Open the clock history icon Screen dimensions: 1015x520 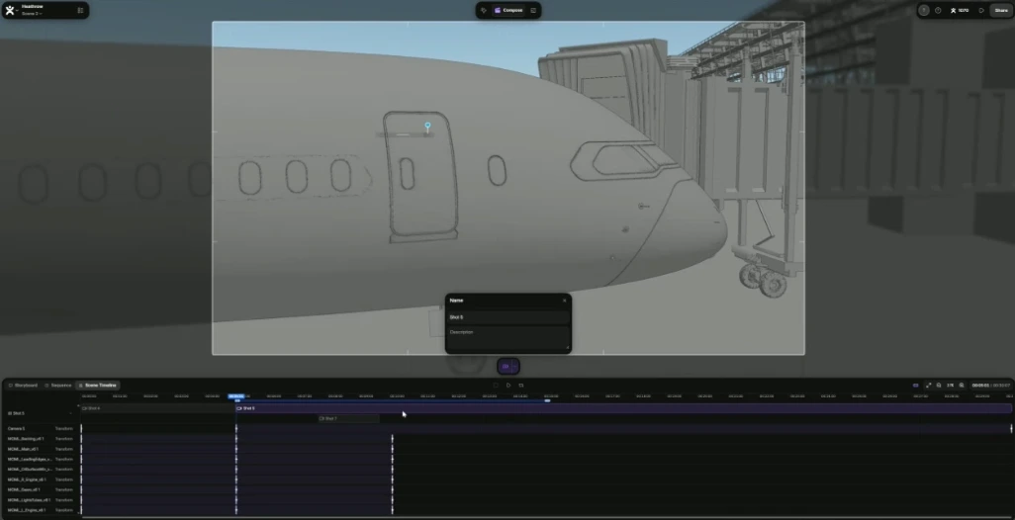point(938,10)
